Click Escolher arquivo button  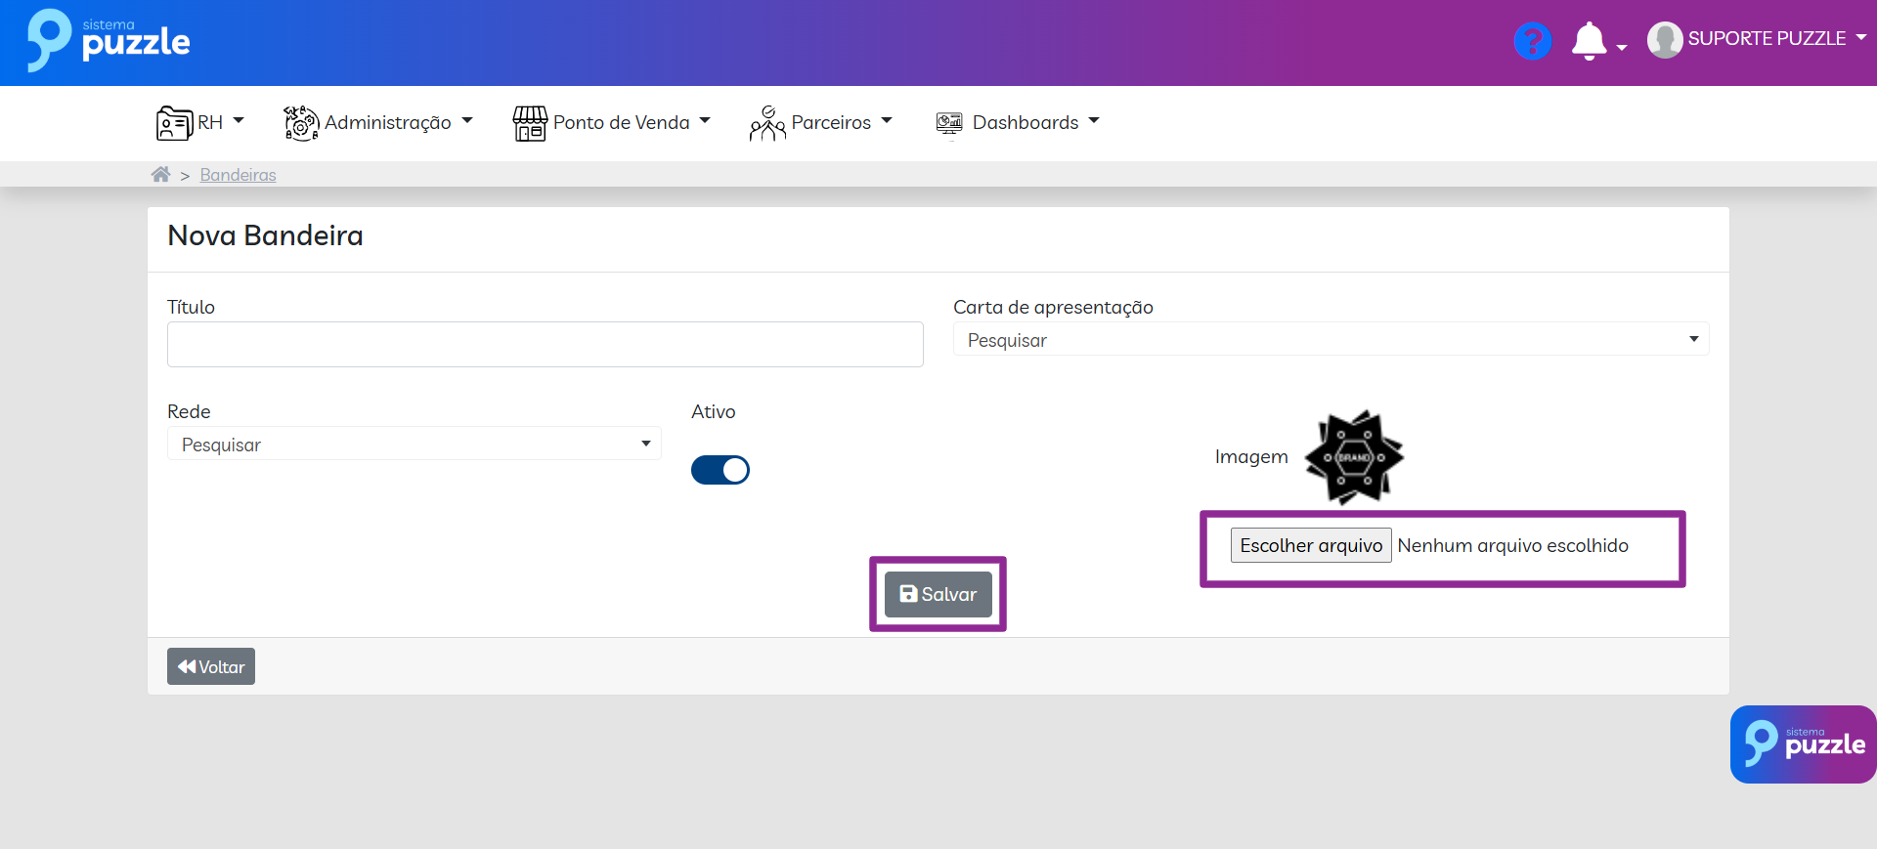1311,545
